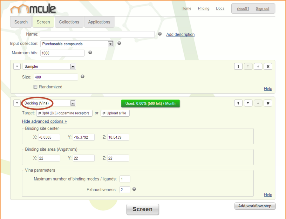Show help for Maximum hits
This screenshot has width=286, height=219.
tap(90, 52)
